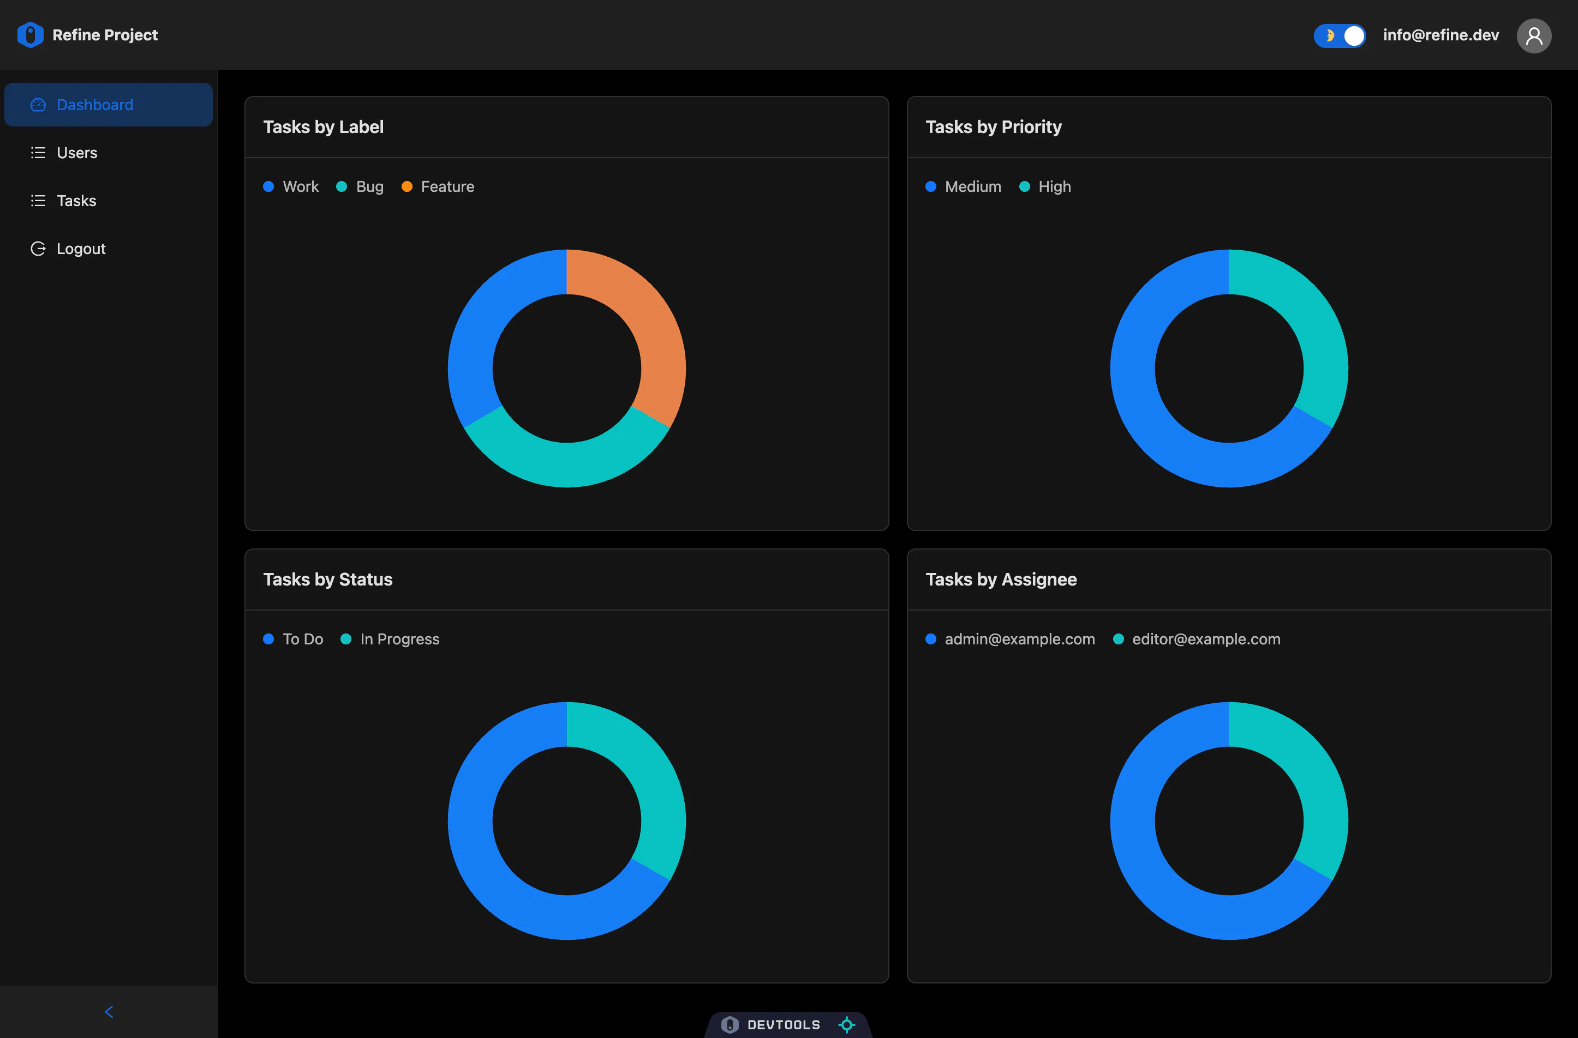The image size is (1578, 1038).
Task: Toggle the dark mode switch
Action: pyautogui.click(x=1340, y=36)
